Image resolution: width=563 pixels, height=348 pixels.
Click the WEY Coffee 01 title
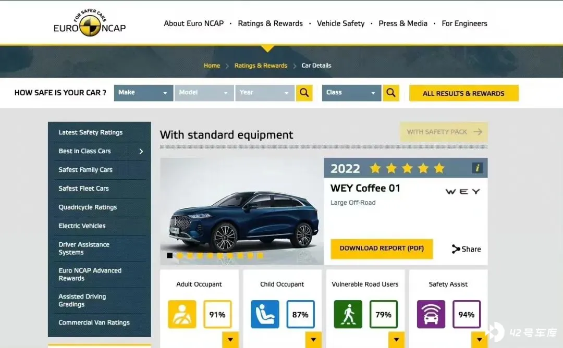[x=365, y=189]
